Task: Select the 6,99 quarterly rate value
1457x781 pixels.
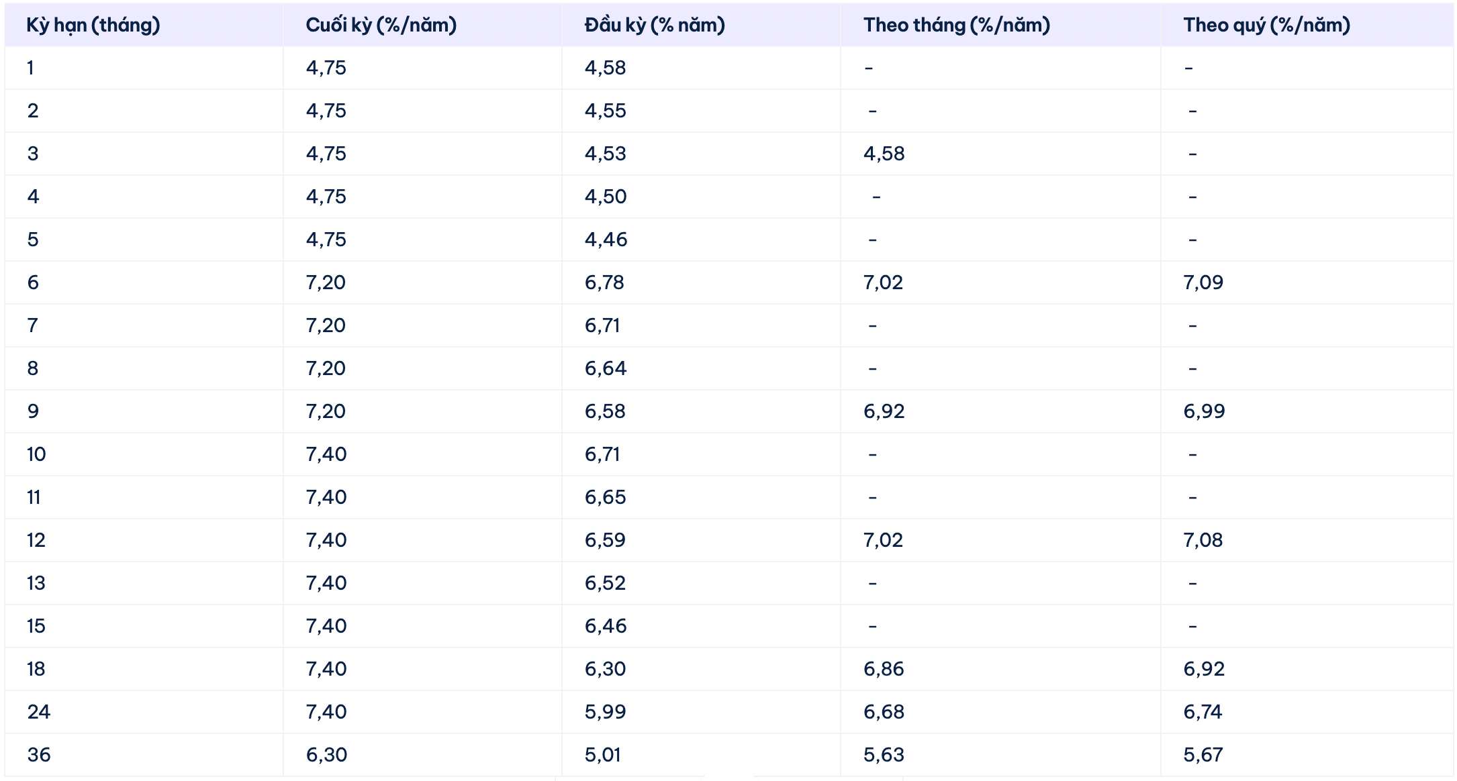Action: (x=1204, y=411)
